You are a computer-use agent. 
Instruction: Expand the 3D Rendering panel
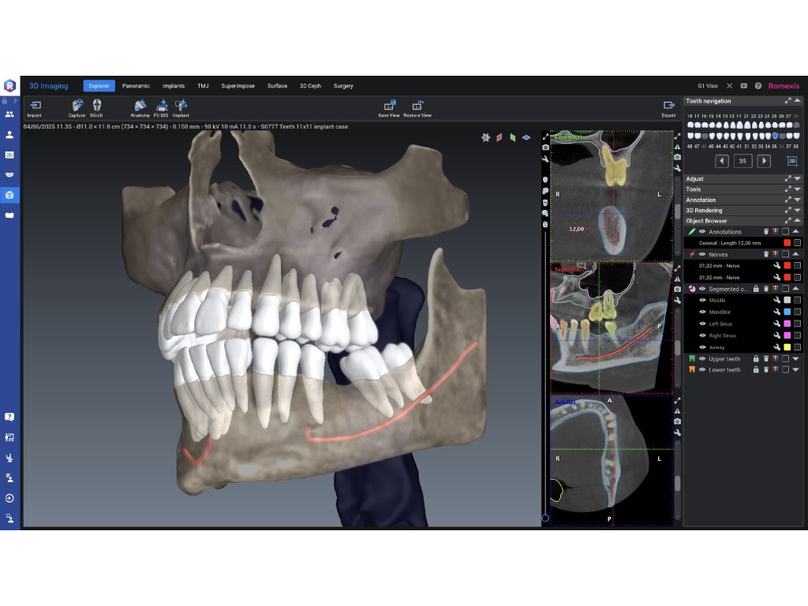797,211
